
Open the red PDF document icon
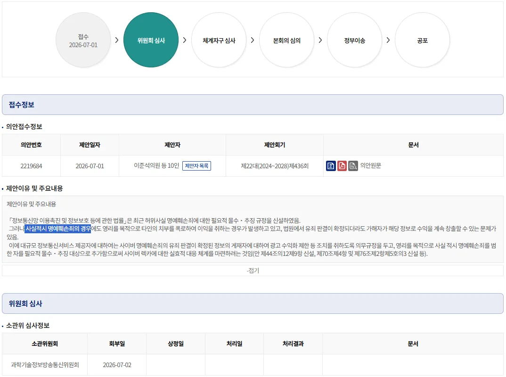342,166
